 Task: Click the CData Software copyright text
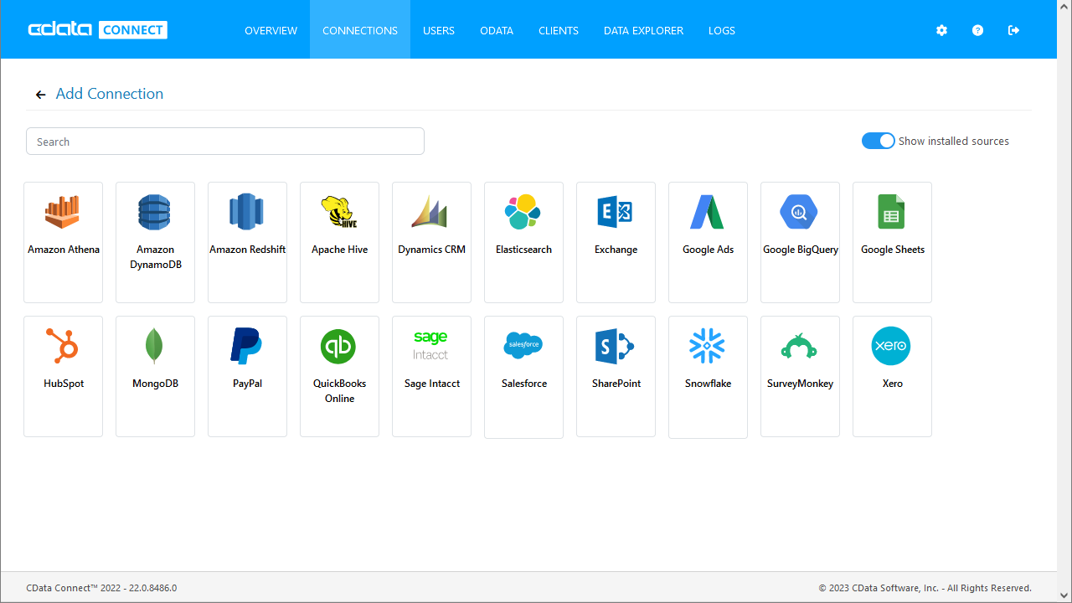point(925,588)
